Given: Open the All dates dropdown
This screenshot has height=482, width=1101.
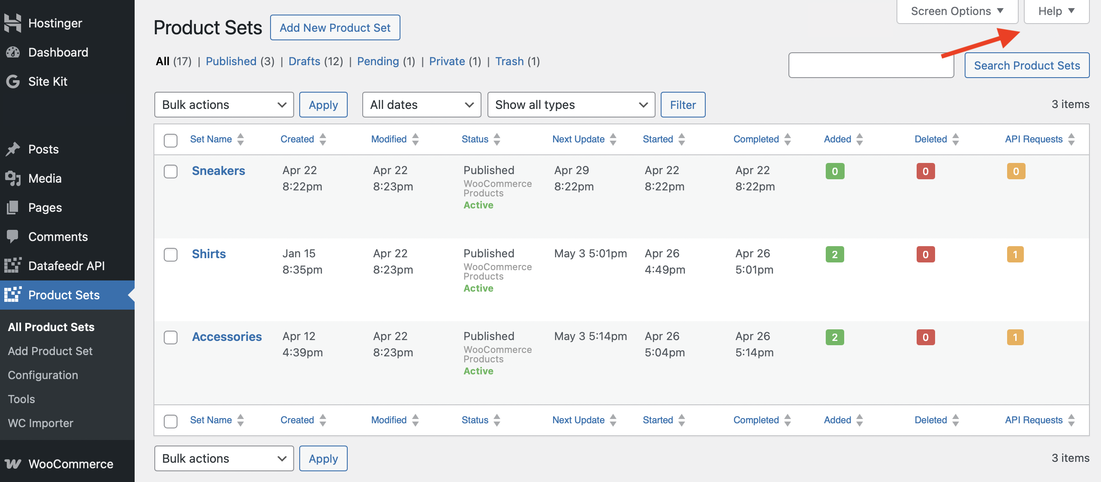Looking at the screenshot, I should tap(421, 105).
